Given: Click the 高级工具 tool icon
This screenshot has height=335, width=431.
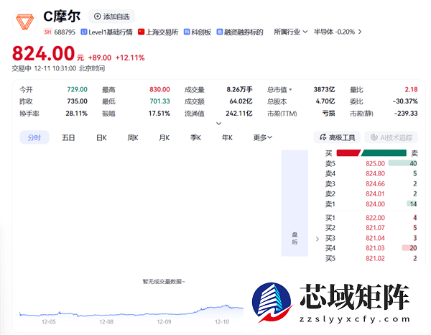Looking at the screenshot, I should [323, 137].
